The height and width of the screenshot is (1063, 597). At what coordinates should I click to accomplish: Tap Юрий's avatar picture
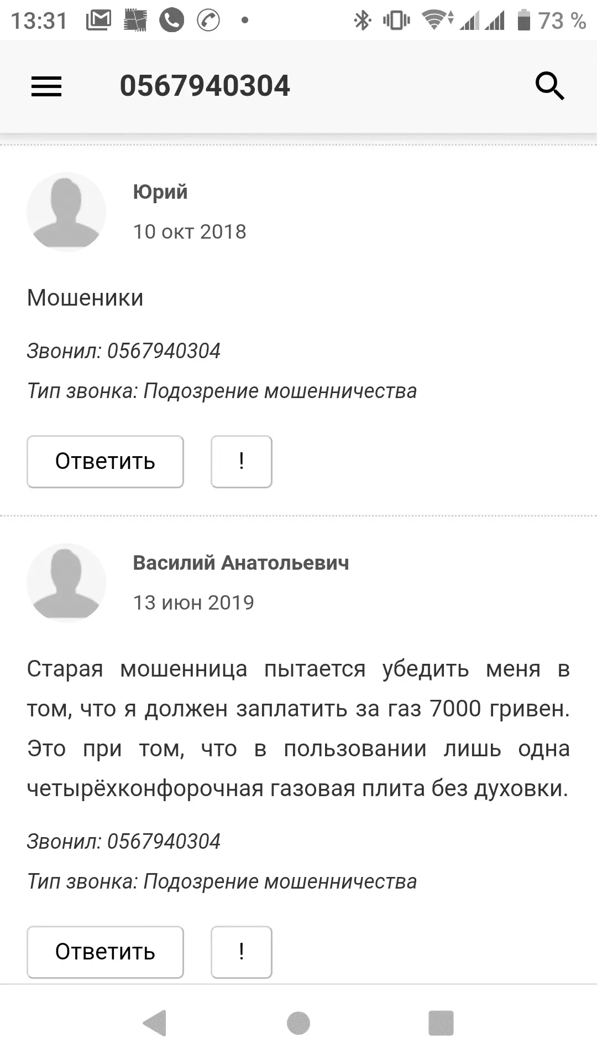click(x=66, y=211)
